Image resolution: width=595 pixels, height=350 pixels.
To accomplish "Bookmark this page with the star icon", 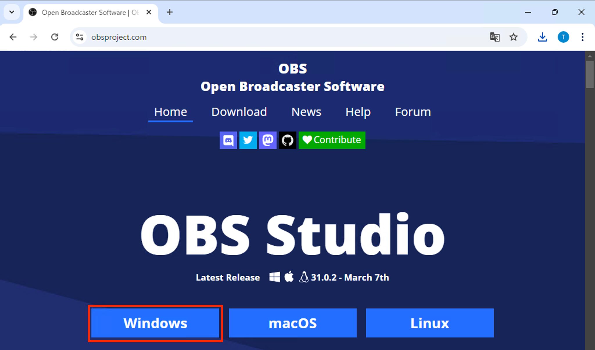I will [514, 37].
